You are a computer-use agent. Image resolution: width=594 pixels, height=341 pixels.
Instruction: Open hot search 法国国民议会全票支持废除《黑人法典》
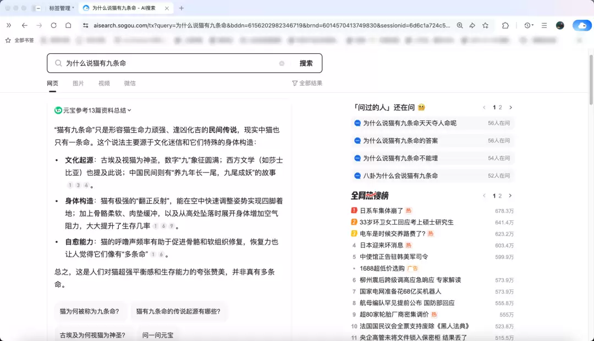(415, 326)
